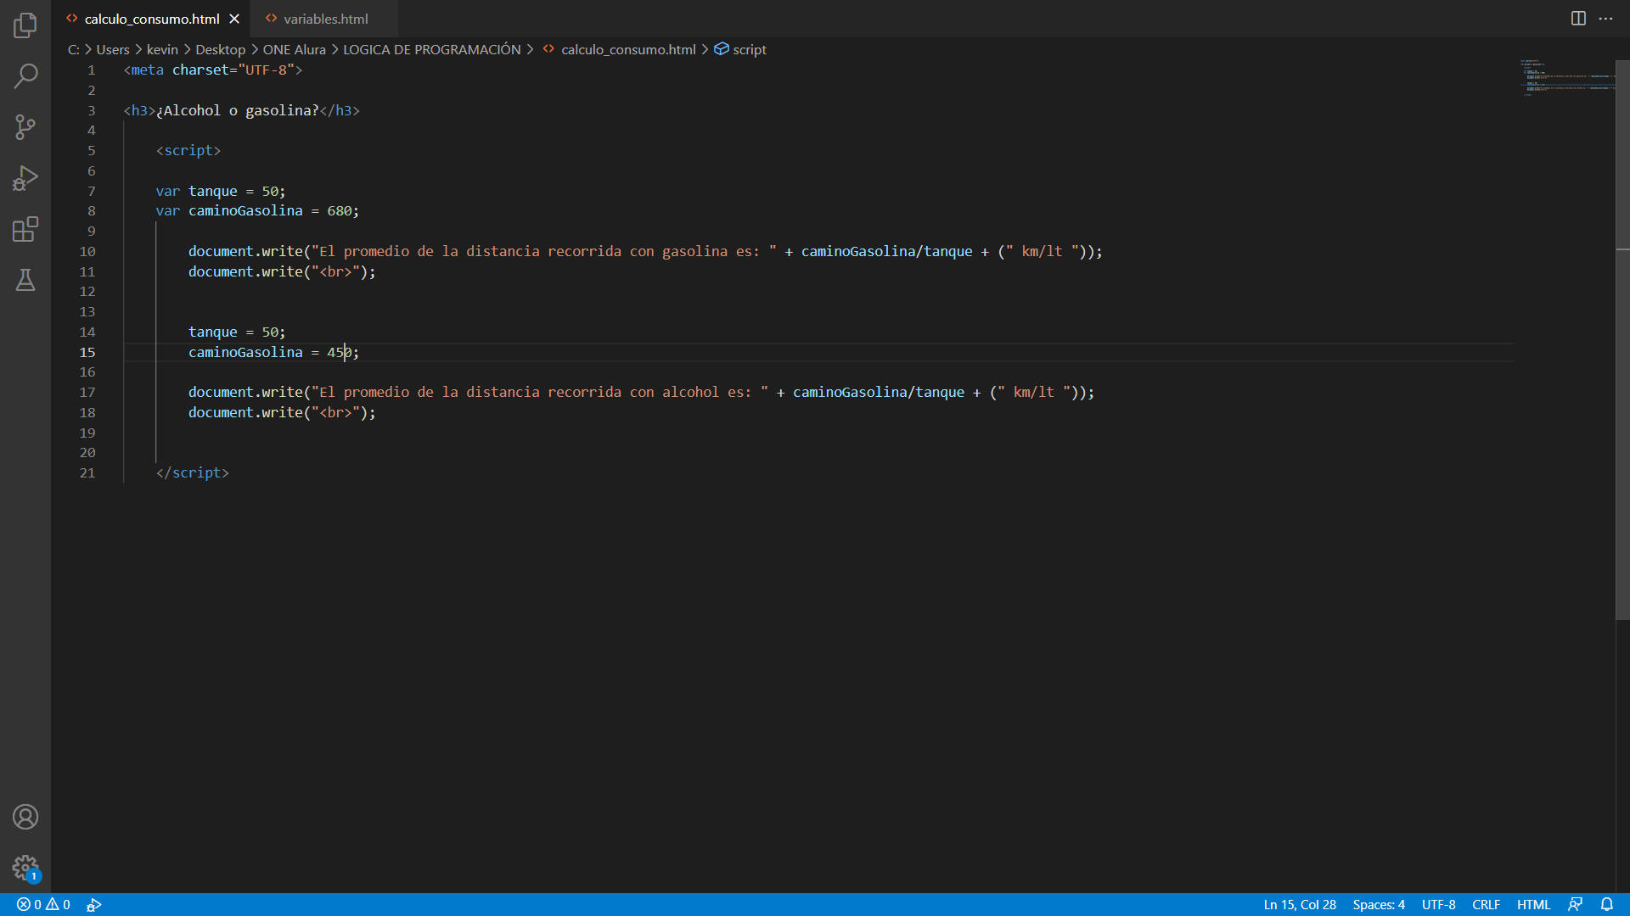This screenshot has height=916, width=1630.
Task: Open the Testing flask view
Action: [25, 280]
